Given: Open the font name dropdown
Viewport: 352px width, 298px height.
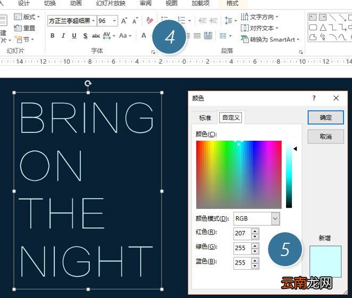Looking at the screenshot, I should [x=93, y=21].
